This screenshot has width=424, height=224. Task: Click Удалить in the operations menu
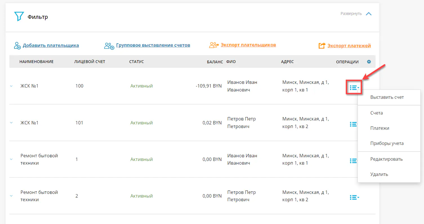pos(379,174)
